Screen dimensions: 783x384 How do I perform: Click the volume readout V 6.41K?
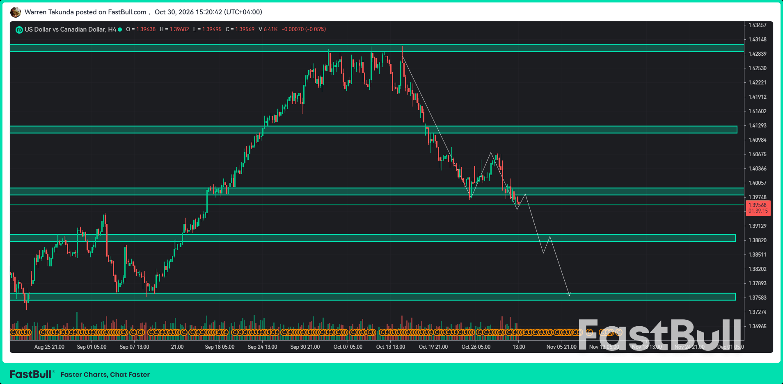[268, 30]
